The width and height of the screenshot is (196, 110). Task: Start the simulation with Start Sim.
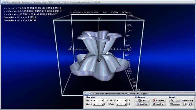(142, 104)
